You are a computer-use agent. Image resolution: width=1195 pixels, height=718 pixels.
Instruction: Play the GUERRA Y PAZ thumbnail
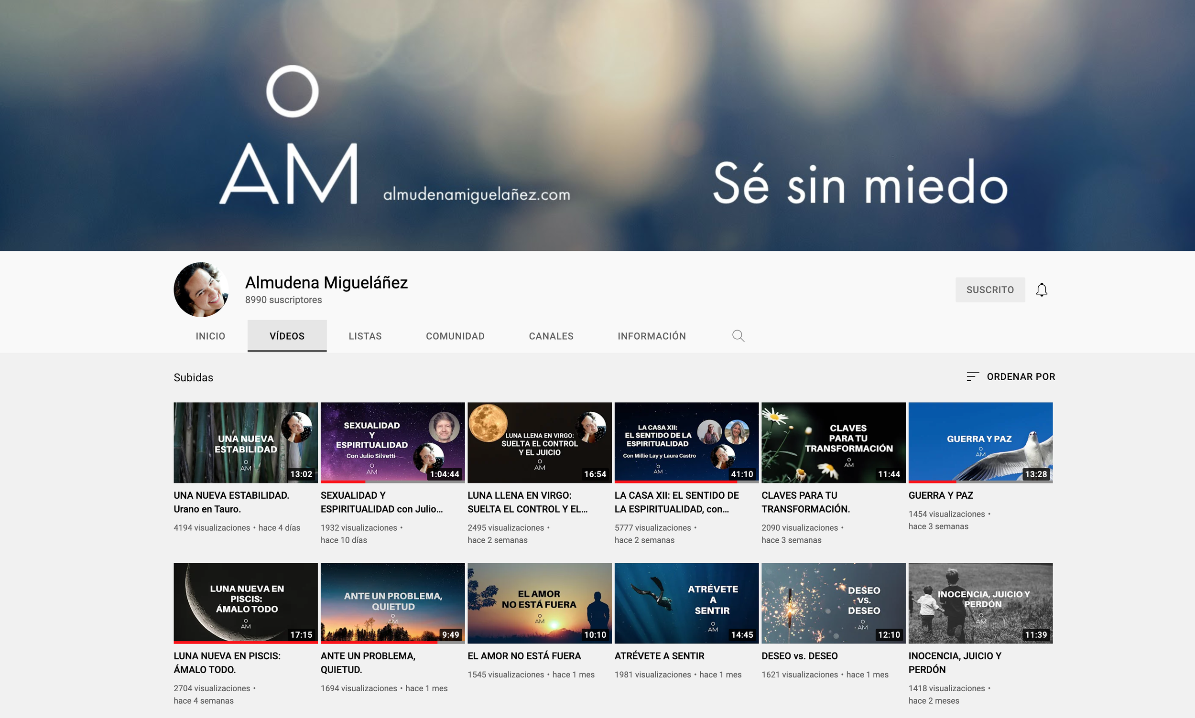[980, 443]
